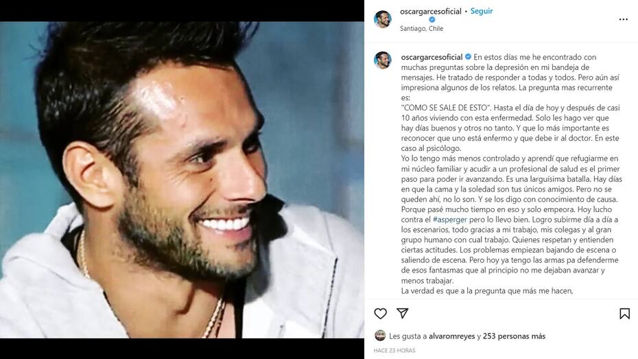Image resolution: width=638 pixels, height=359 pixels.
Task: Show the 253 personas más likes list
Action: (x=514, y=336)
